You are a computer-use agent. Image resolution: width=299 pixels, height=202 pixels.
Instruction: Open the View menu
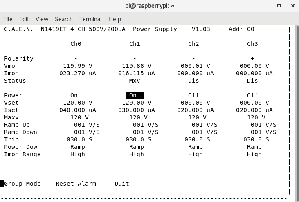[x=42, y=19]
